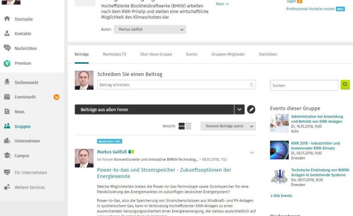Viewport: 353px width, 216px height.
Task: Open the Autor Markus Gailfuß dropdown
Action: point(150,30)
